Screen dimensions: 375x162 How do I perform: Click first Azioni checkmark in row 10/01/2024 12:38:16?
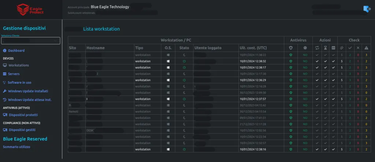[317, 149]
